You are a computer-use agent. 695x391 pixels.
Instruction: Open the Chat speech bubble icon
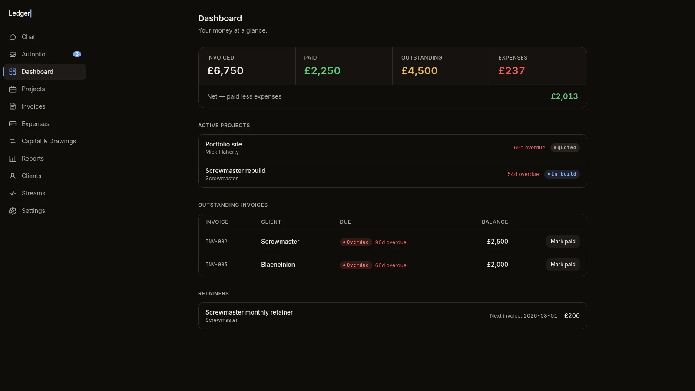(x=13, y=37)
